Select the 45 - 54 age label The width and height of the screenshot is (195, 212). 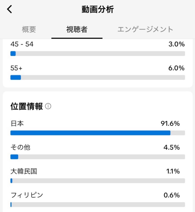click(x=22, y=44)
